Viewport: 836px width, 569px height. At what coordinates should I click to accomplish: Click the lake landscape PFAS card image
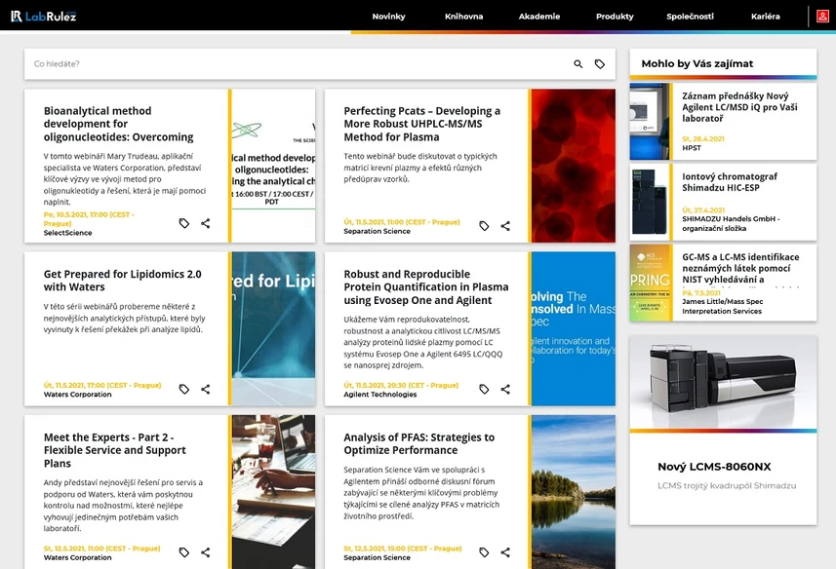click(574, 492)
